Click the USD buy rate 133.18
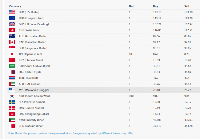 pyautogui.click(x=157, y=12)
